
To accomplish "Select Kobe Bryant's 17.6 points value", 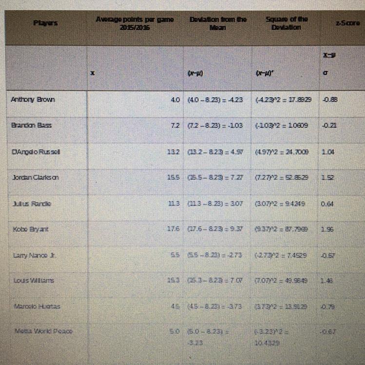I will coord(173,229).
